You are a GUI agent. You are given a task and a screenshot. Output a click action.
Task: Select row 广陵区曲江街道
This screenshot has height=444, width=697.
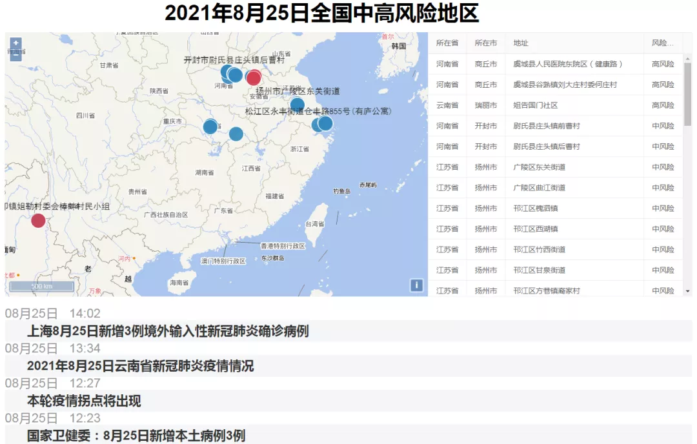tap(555, 188)
